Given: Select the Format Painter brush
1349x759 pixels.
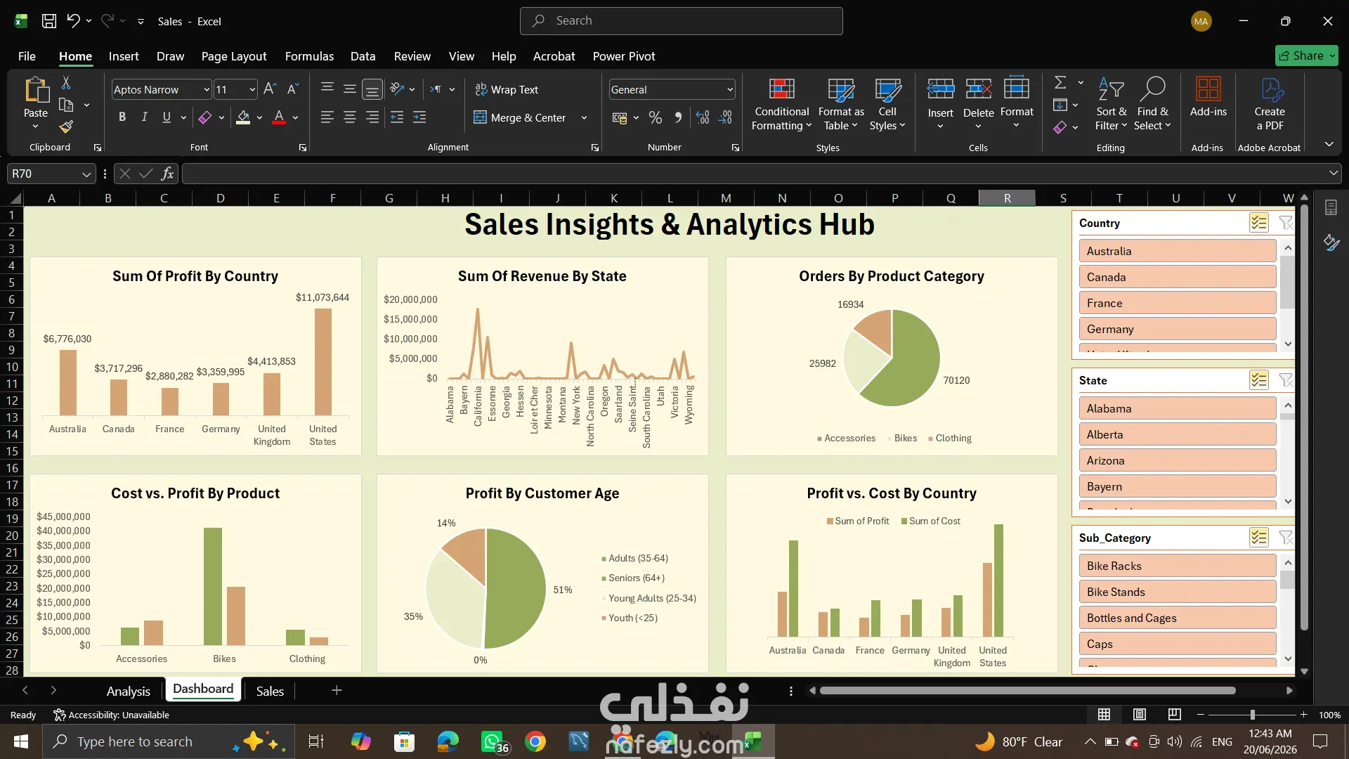Looking at the screenshot, I should pos(66,126).
